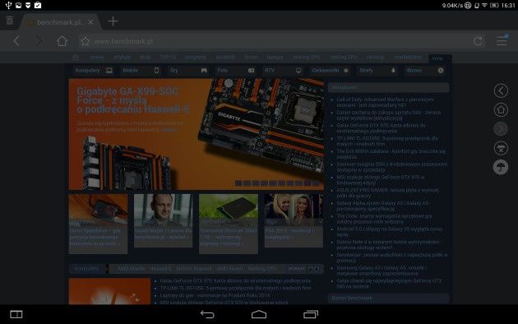Viewport: 518px width, 324px height.
Task: Open the browser home page icon
Action: click(62, 41)
